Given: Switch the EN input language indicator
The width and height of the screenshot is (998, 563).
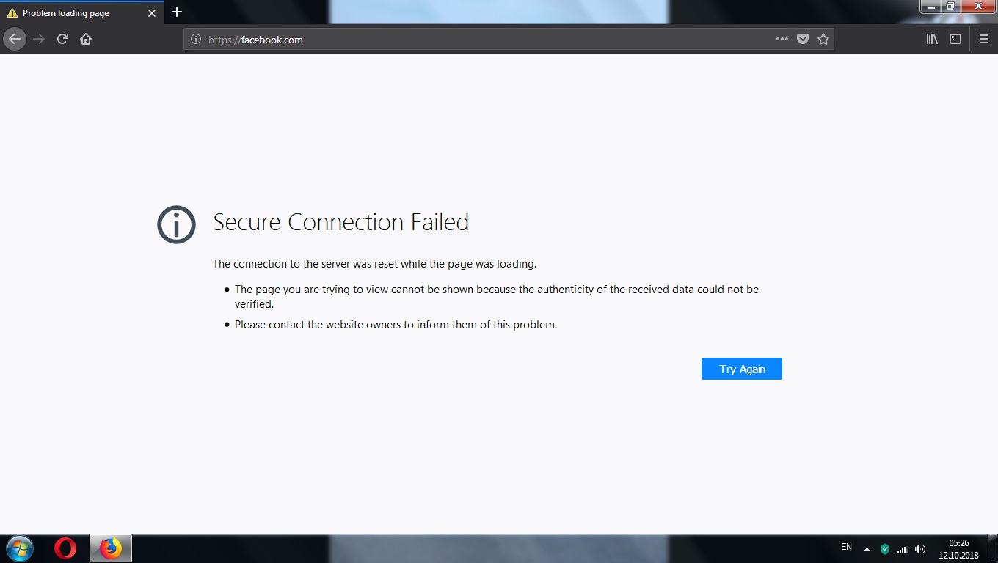Looking at the screenshot, I should coord(846,547).
